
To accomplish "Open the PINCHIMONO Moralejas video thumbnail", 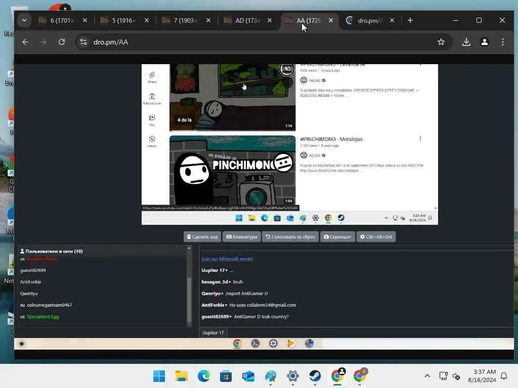I will (232, 170).
